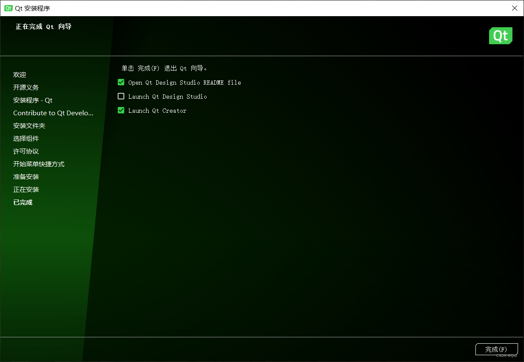Select the 开源义务 step in sidebar
Screen dimensions: 524x362
(x=26, y=88)
